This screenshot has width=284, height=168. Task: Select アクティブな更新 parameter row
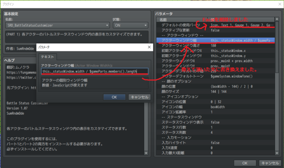point(216,30)
